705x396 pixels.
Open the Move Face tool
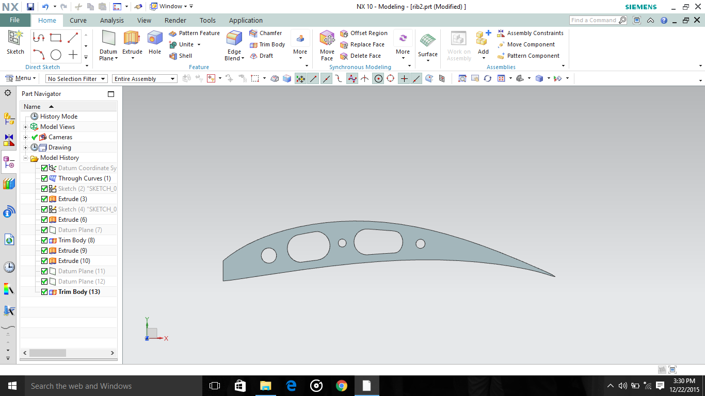click(327, 45)
